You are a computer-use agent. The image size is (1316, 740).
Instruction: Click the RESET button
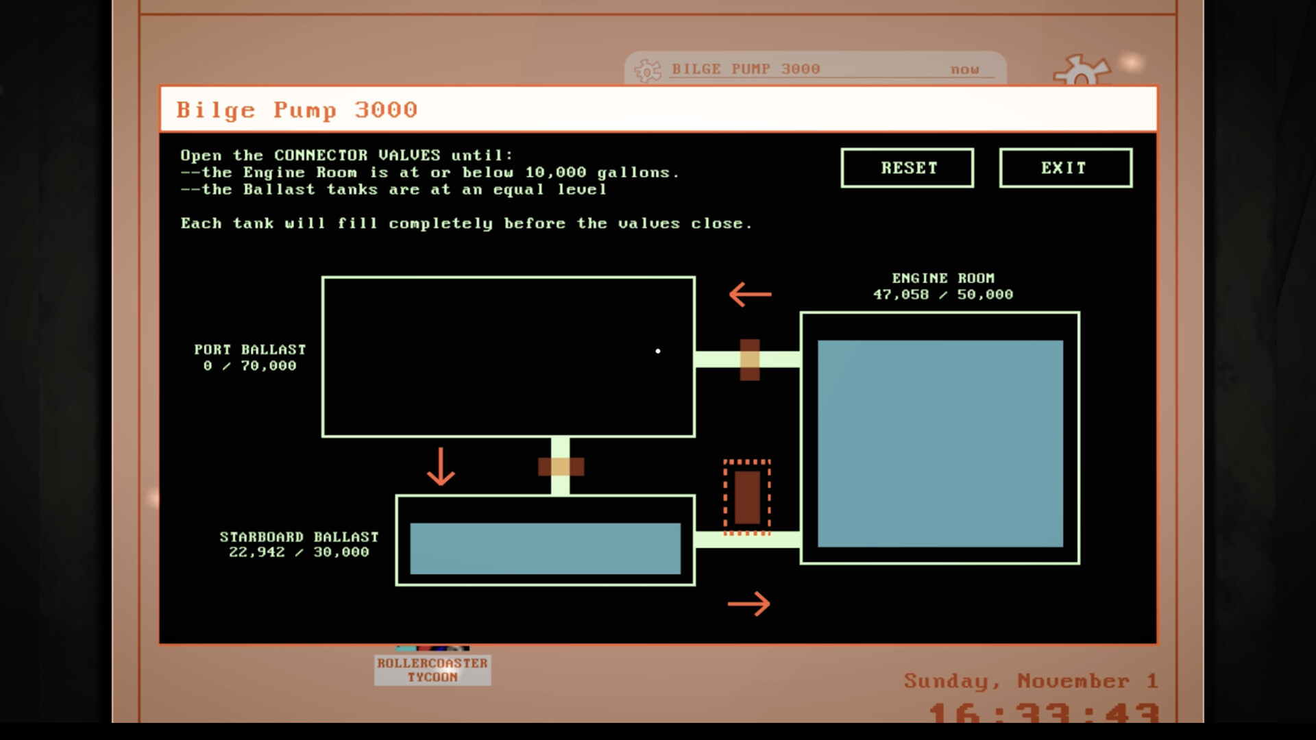point(907,168)
